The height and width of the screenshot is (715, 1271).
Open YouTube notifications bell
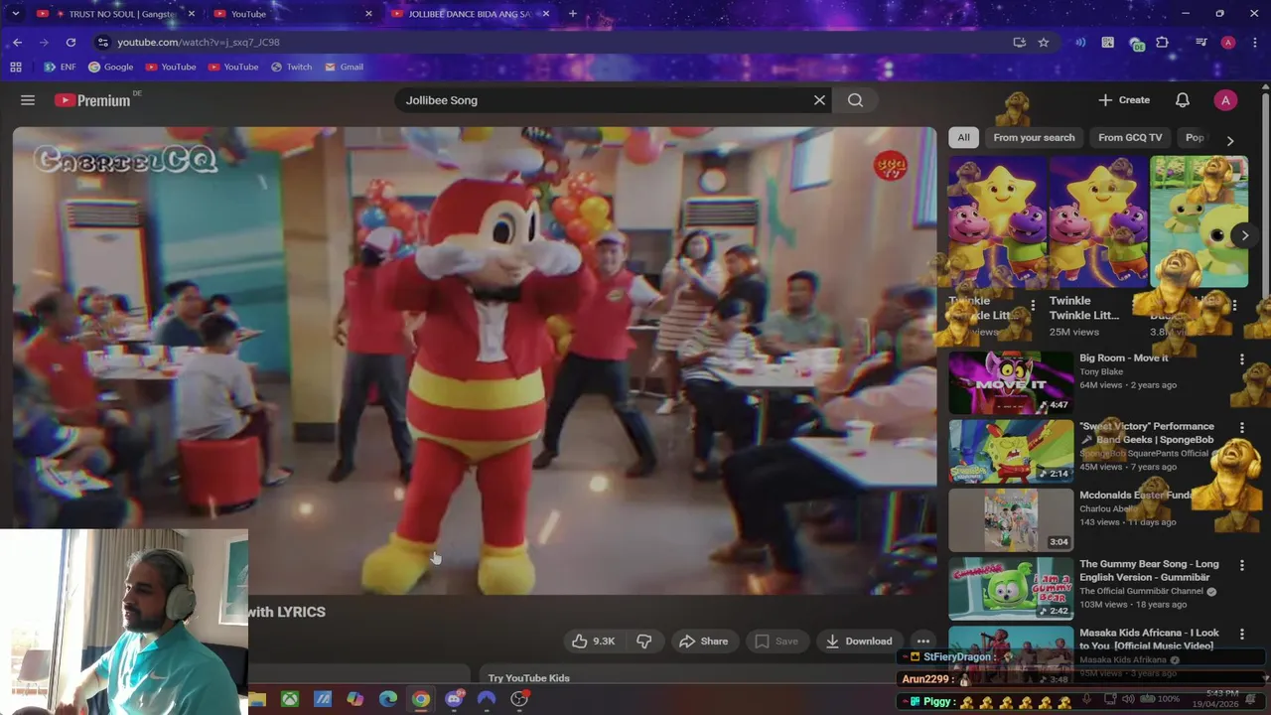1183,100
